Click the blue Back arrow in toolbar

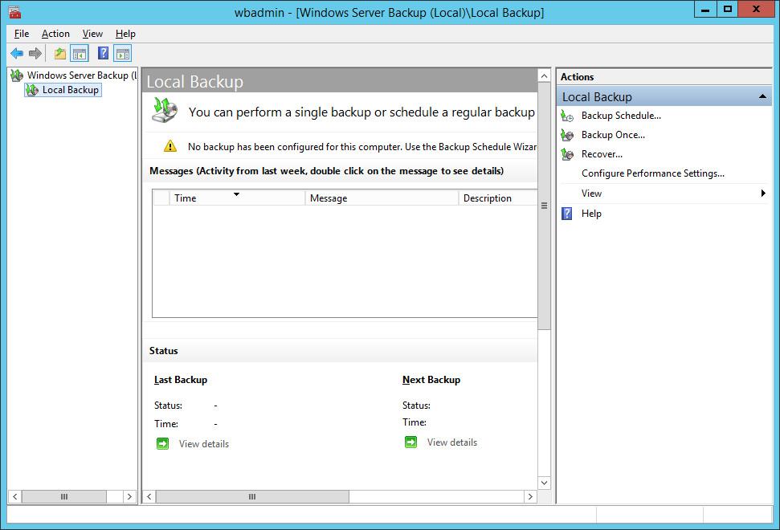(x=17, y=54)
